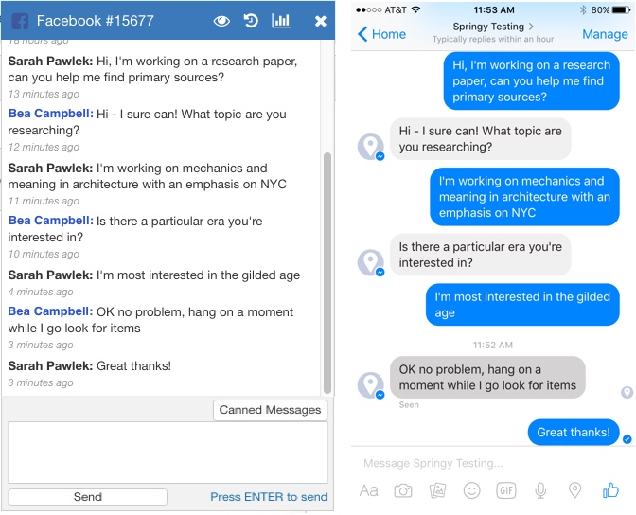Tap the blue back chevron in Messenger
The width and height of the screenshot is (636, 515).
[x=362, y=34]
